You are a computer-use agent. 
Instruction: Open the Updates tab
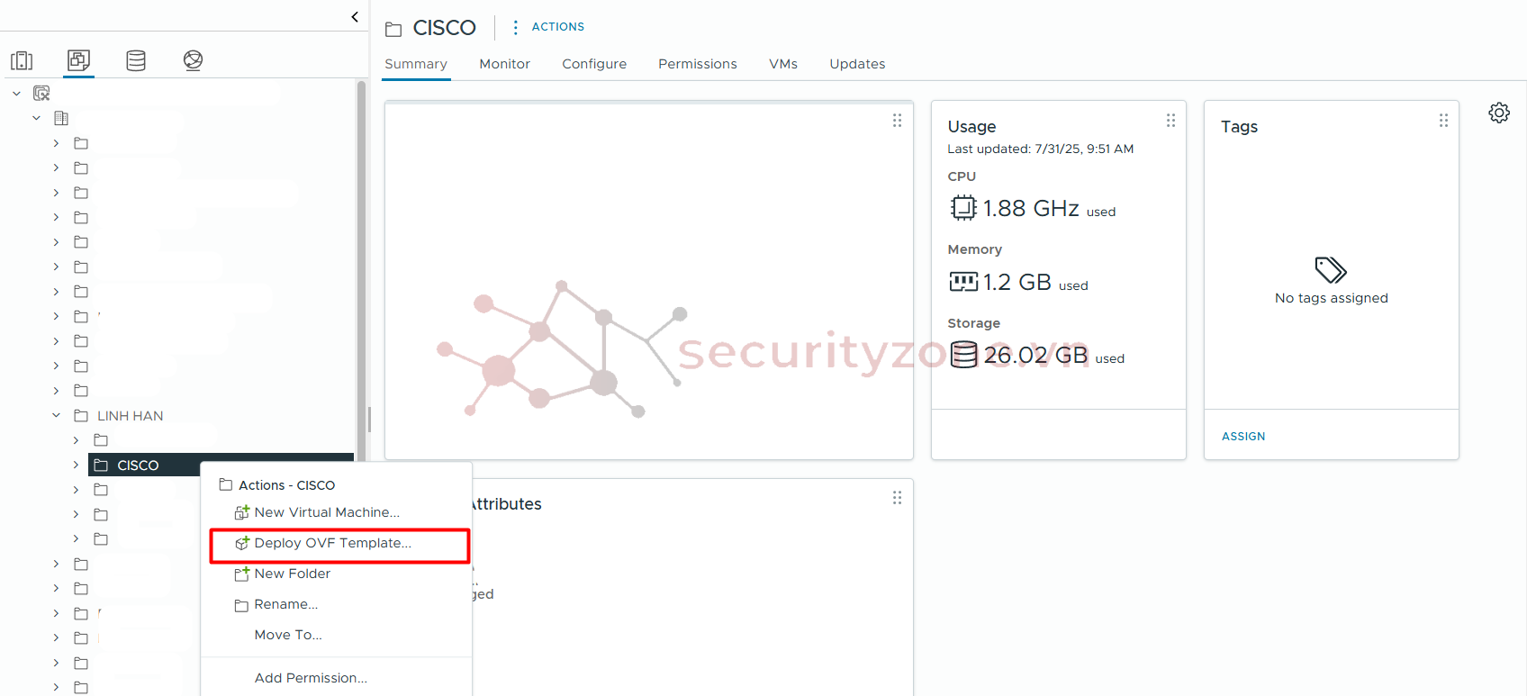point(857,64)
